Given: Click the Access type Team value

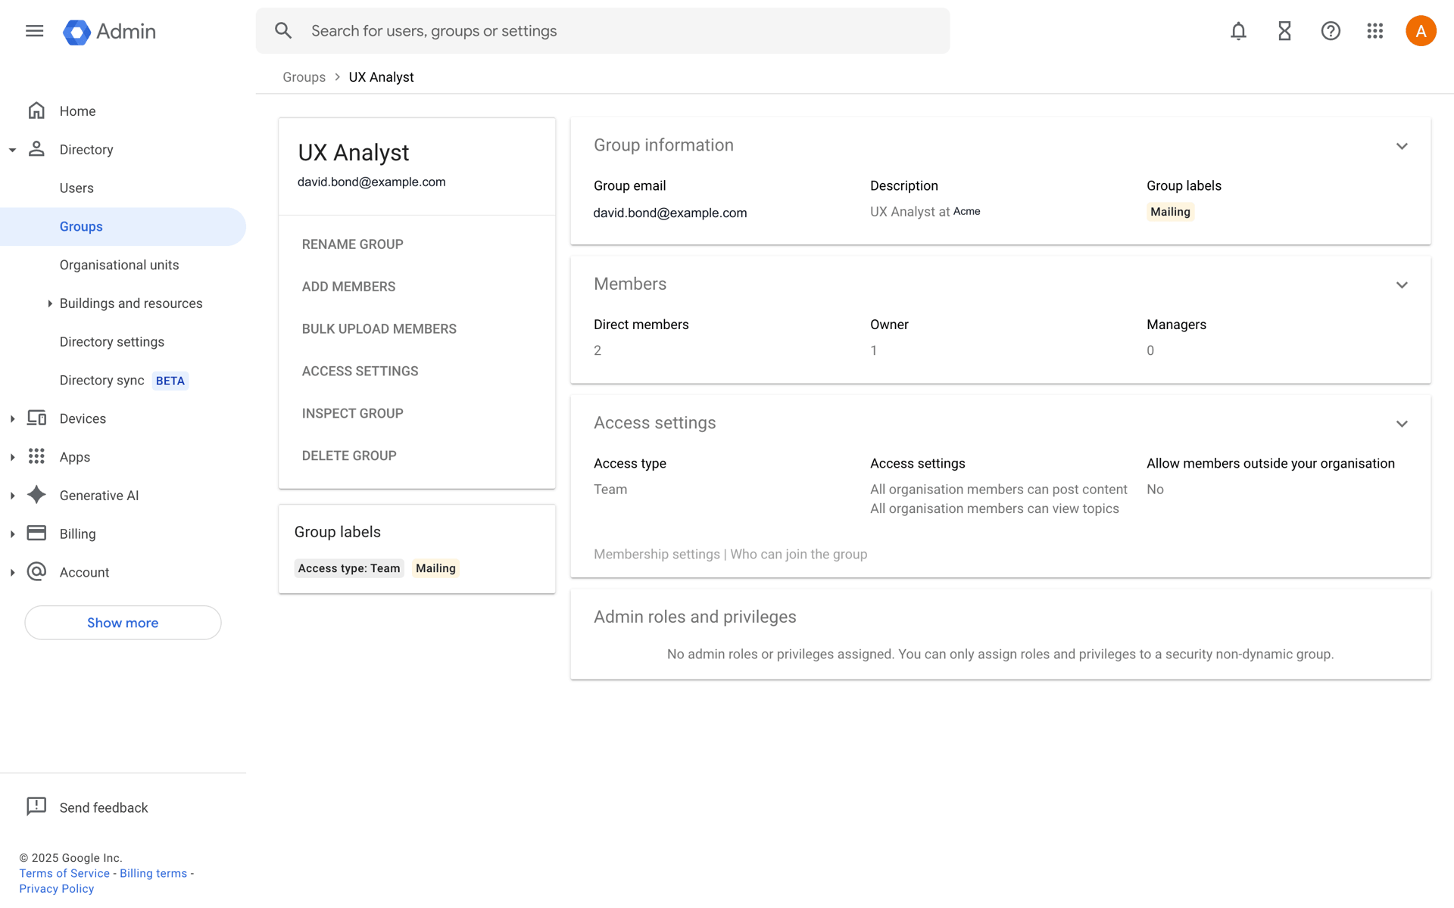Looking at the screenshot, I should click(610, 490).
